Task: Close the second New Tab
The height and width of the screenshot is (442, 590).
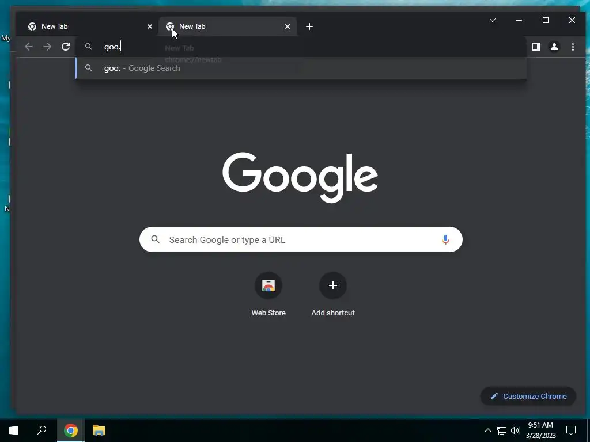Action: [x=288, y=26]
